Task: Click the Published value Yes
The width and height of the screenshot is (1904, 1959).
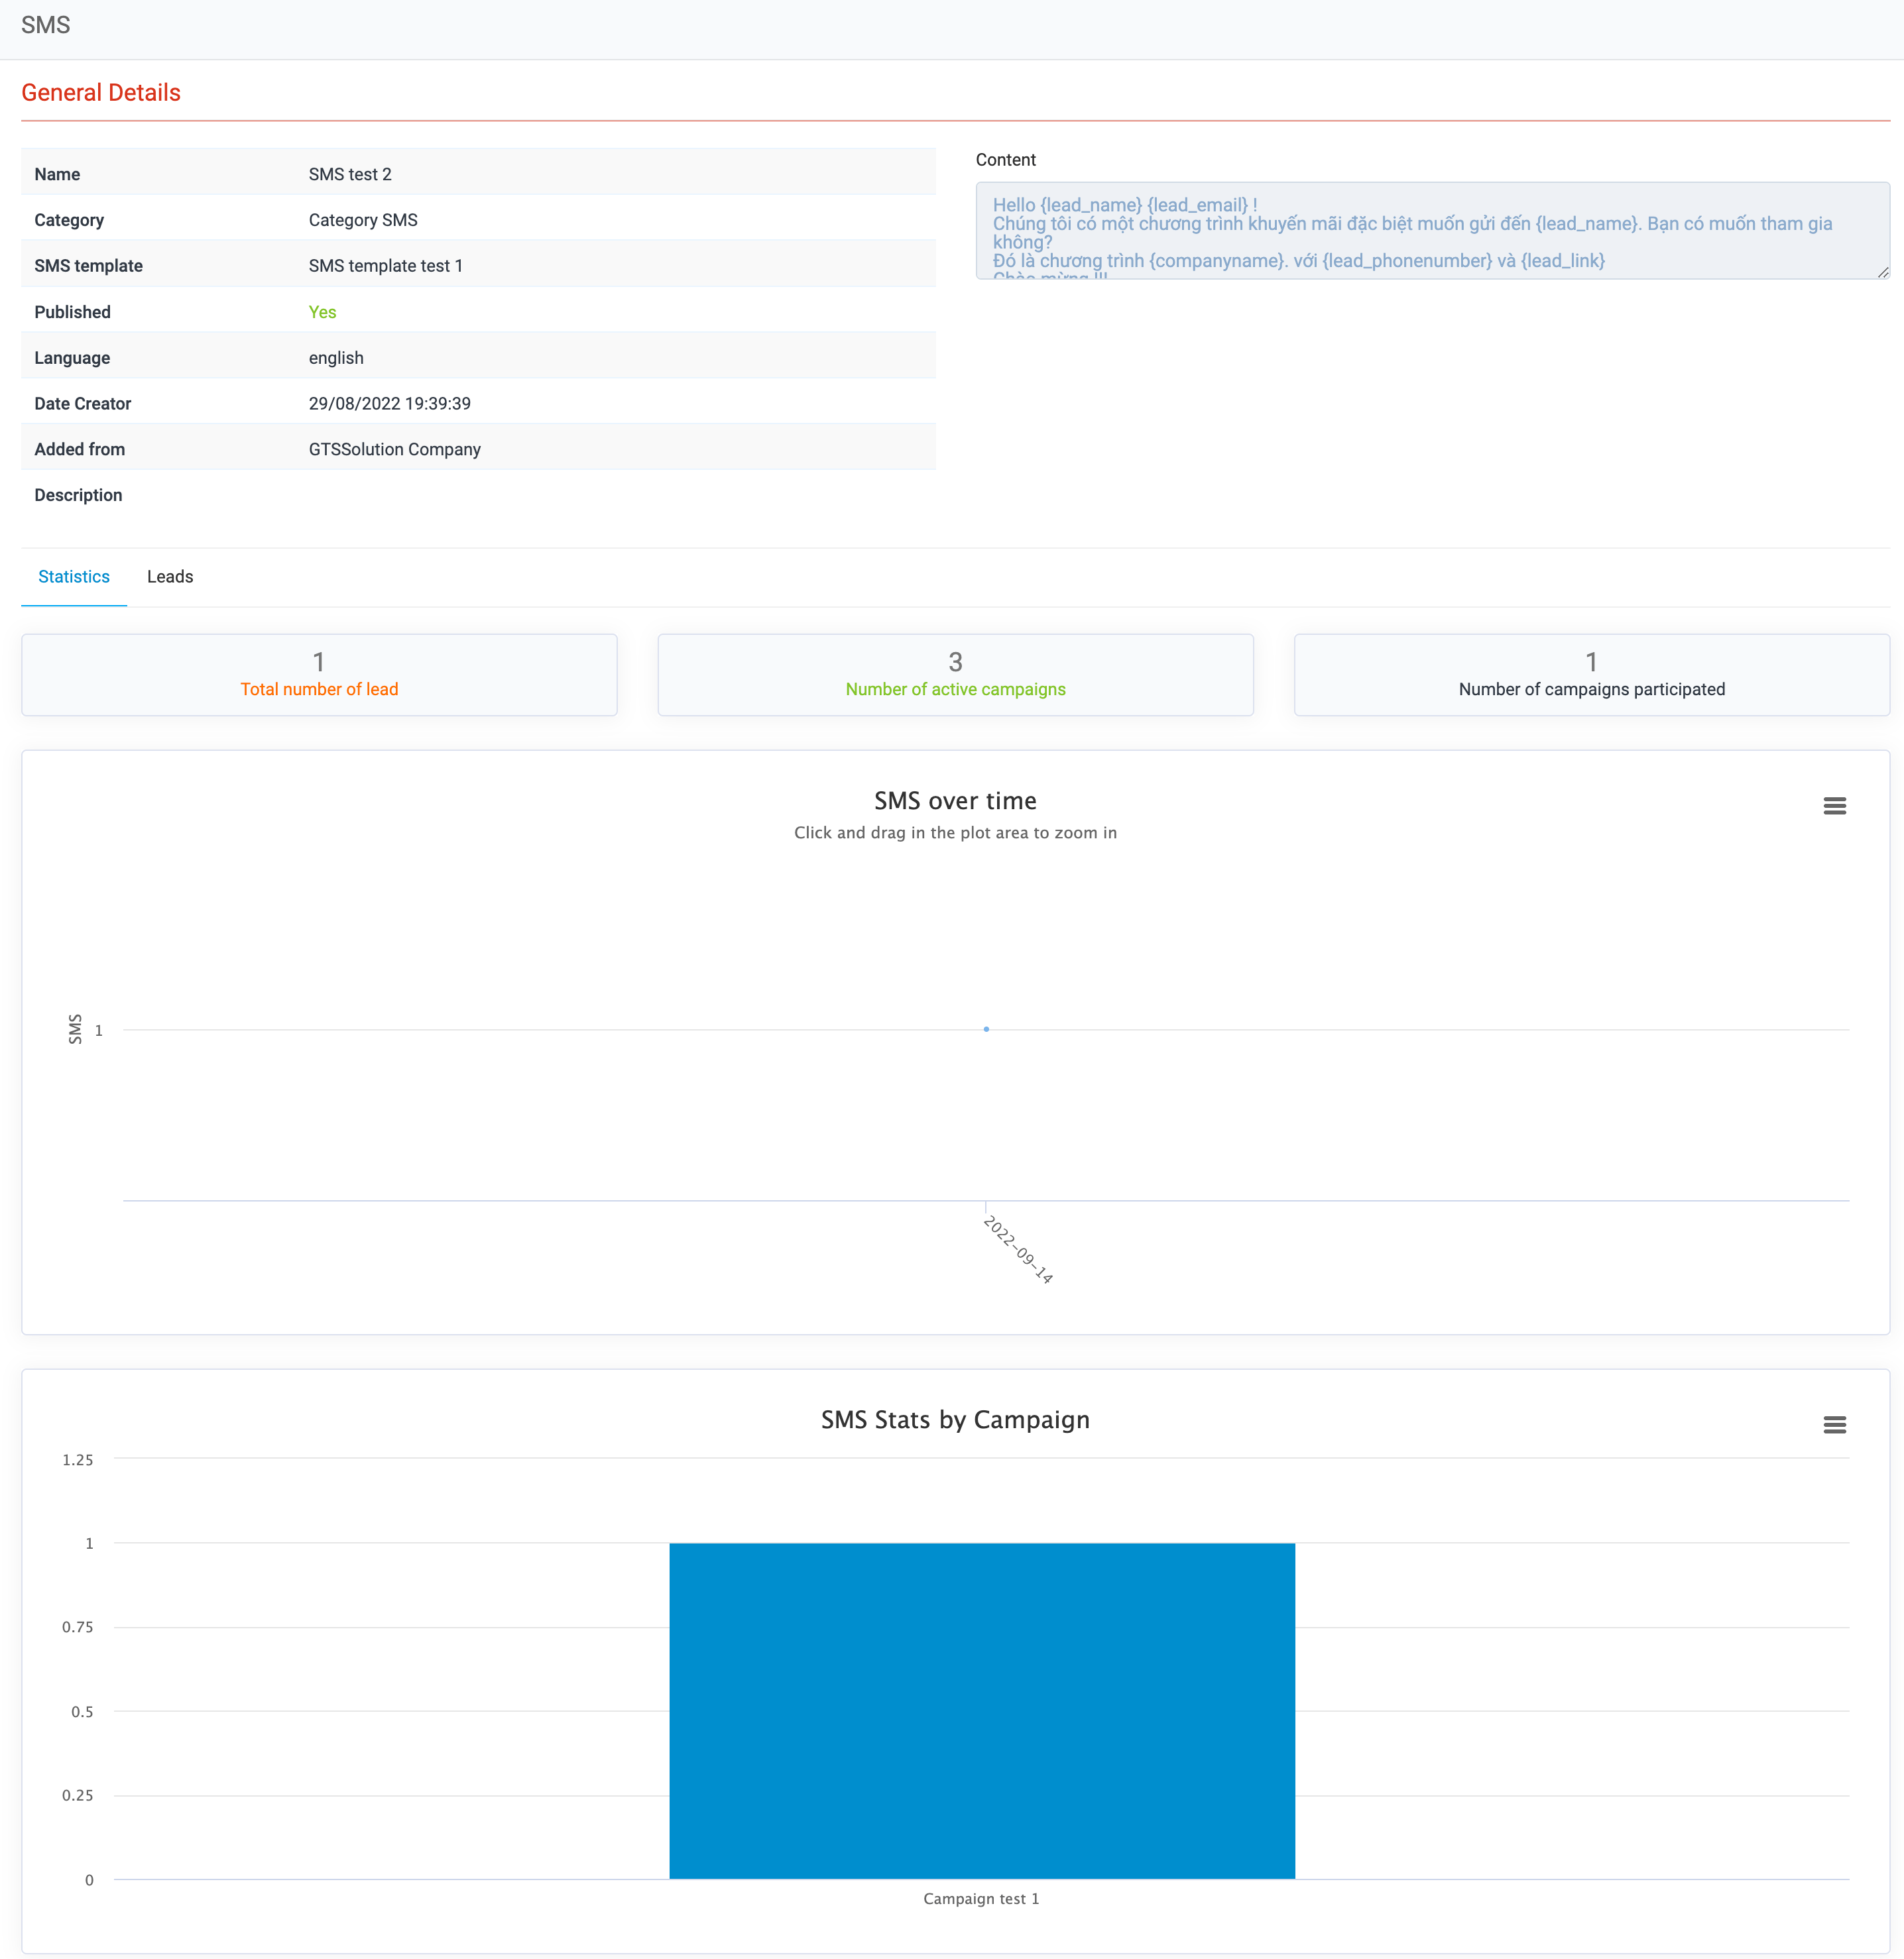Action: 322,312
